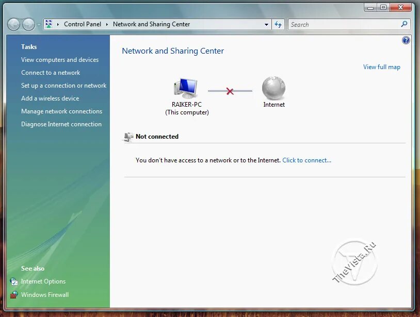Open the recent pages dropdown beside Forward
The width and height of the screenshot is (420, 317).
pyautogui.click(x=39, y=25)
